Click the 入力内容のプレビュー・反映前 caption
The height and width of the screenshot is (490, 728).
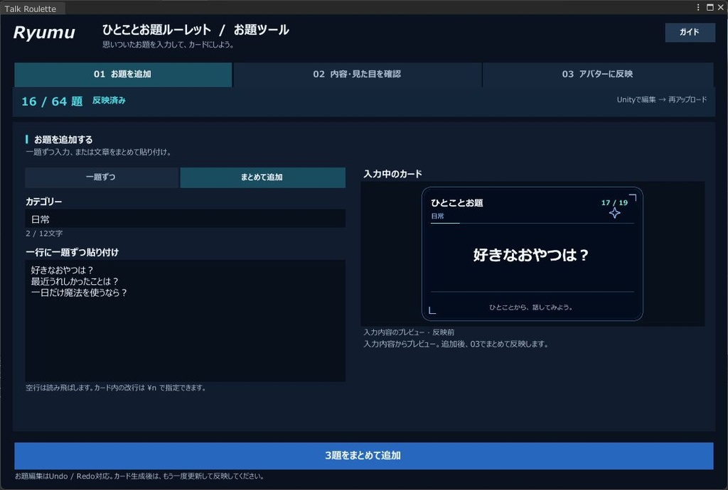click(409, 332)
